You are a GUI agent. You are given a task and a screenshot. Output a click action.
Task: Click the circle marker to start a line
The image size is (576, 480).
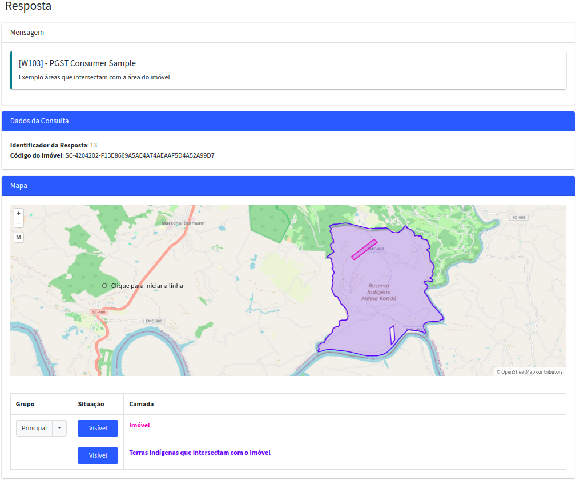tap(104, 285)
